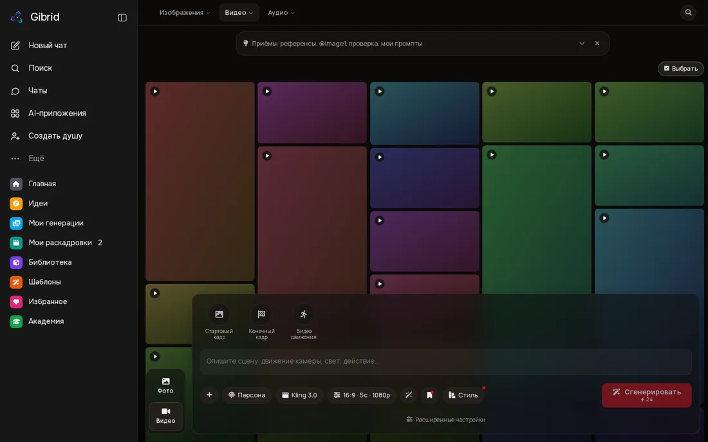708x442 pixels.
Task: Open the Kling 3.0 model selector
Action: click(299, 395)
